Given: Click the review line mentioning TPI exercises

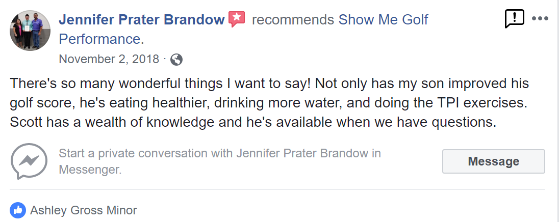Looking at the screenshot, I should tap(268, 103).
